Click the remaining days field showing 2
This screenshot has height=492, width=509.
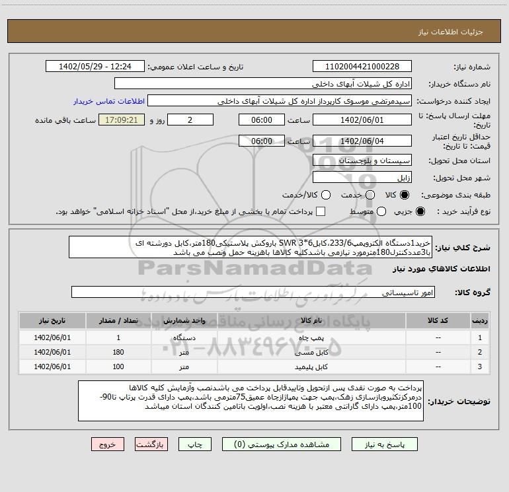pyautogui.click(x=190, y=120)
